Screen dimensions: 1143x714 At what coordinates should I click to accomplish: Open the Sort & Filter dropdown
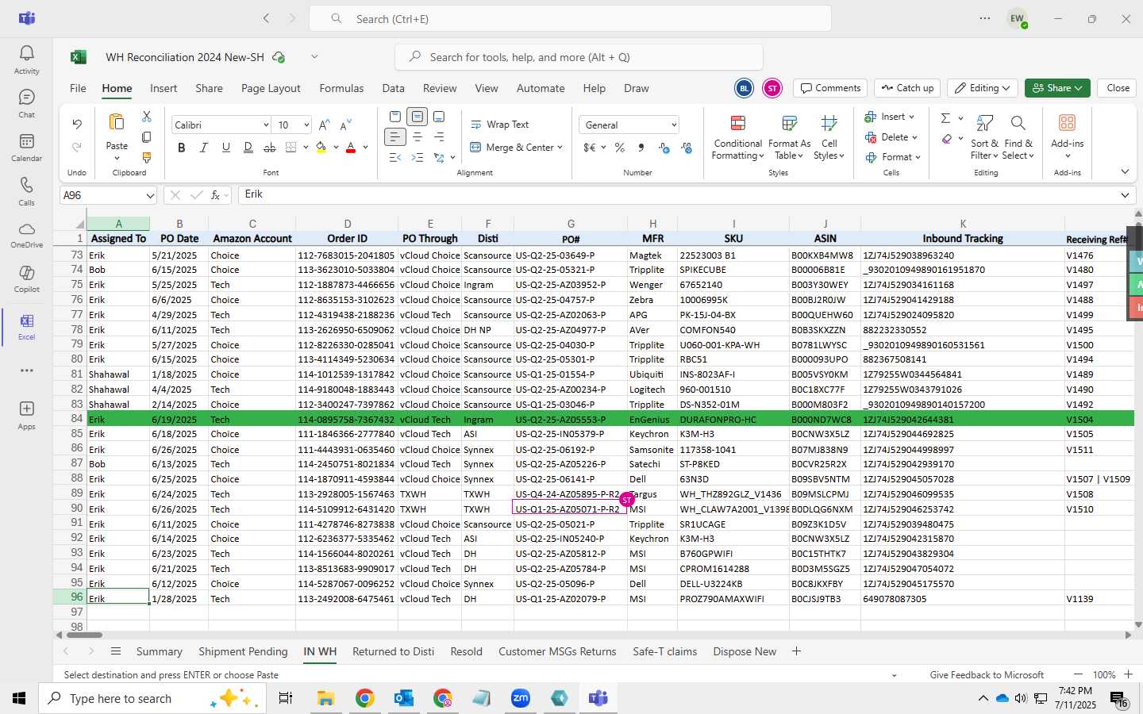point(984,137)
